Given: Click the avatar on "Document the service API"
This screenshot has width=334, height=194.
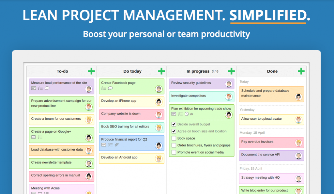Looking at the screenshot, I should [299, 155].
